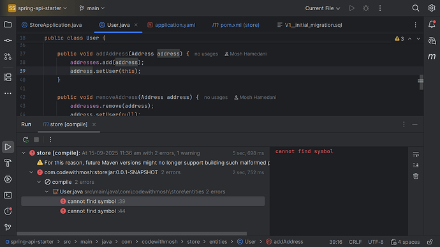
Task: Open Run panel options menu
Action: point(404,124)
